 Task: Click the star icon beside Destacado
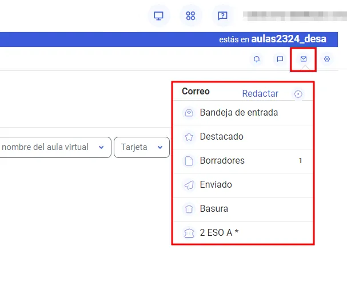(189, 137)
